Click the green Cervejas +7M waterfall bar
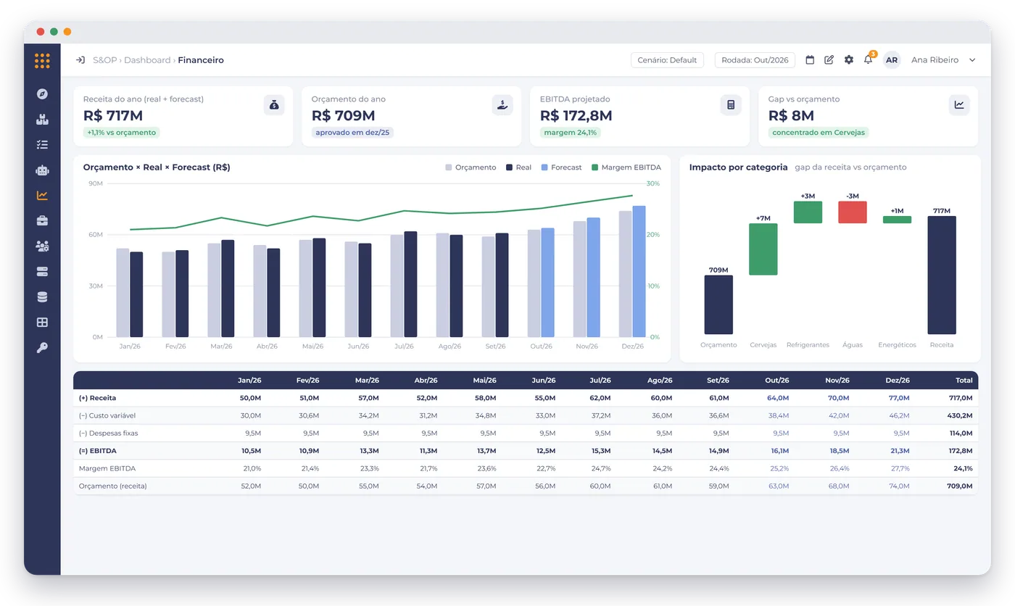 (x=763, y=249)
